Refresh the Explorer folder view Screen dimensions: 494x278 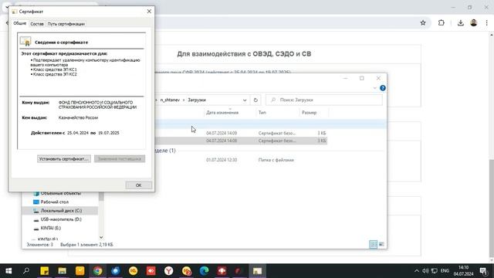255,100
